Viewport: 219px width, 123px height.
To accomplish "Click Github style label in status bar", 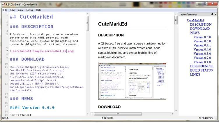I will (5, 118).
